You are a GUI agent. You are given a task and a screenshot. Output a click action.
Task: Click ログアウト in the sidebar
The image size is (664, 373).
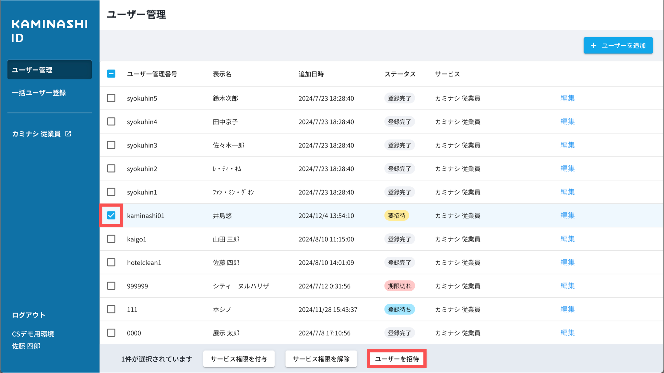coord(29,315)
